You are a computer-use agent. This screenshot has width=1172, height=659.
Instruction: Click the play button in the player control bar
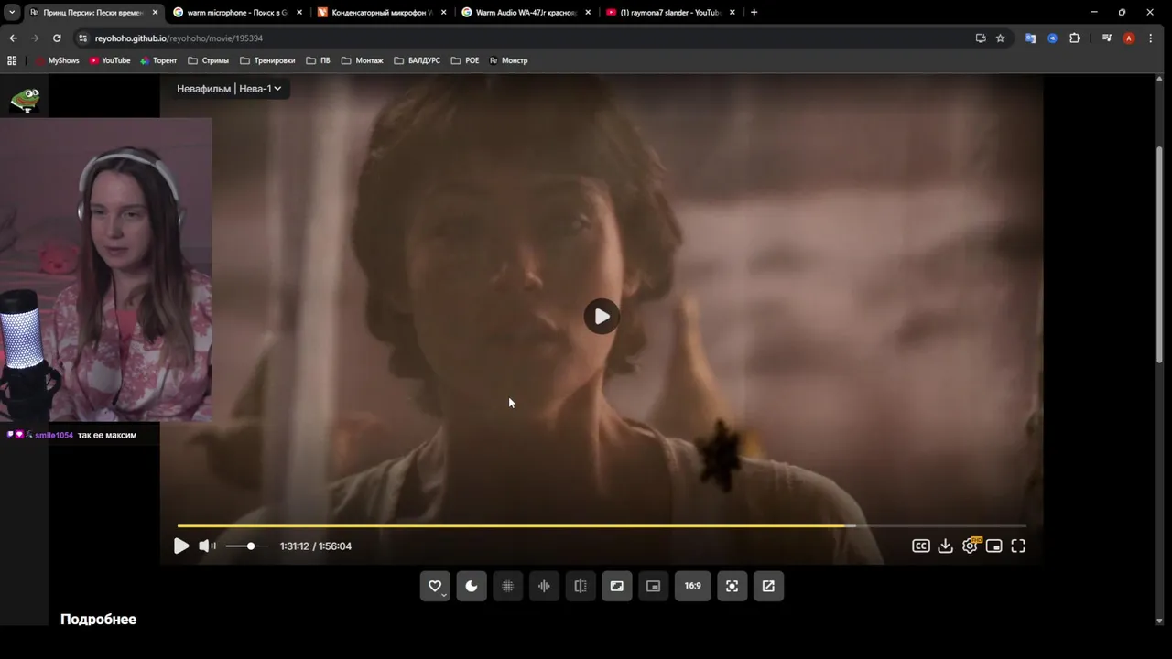[181, 546]
